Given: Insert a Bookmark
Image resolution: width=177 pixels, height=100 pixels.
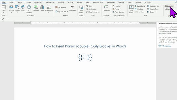Looking at the screenshot, I should click(x=91, y=9).
